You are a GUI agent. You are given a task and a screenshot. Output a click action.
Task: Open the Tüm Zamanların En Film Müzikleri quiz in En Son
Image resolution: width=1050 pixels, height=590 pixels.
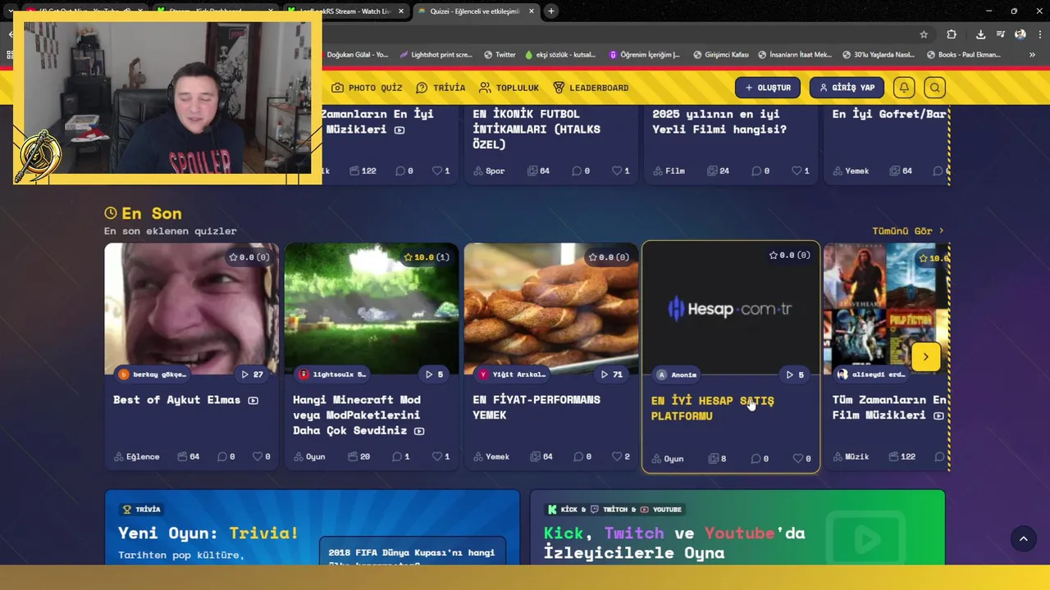(x=889, y=407)
